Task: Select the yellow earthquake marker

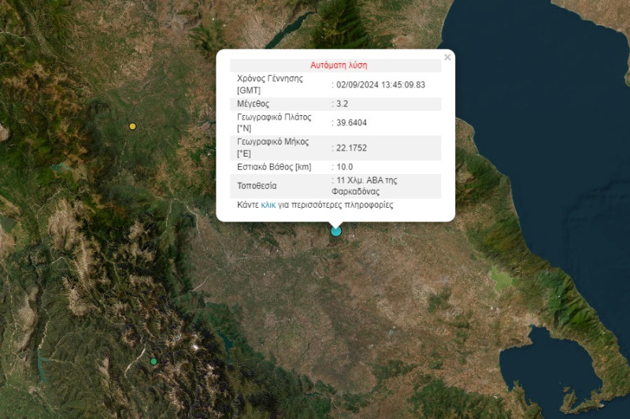Action: (x=132, y=126)
